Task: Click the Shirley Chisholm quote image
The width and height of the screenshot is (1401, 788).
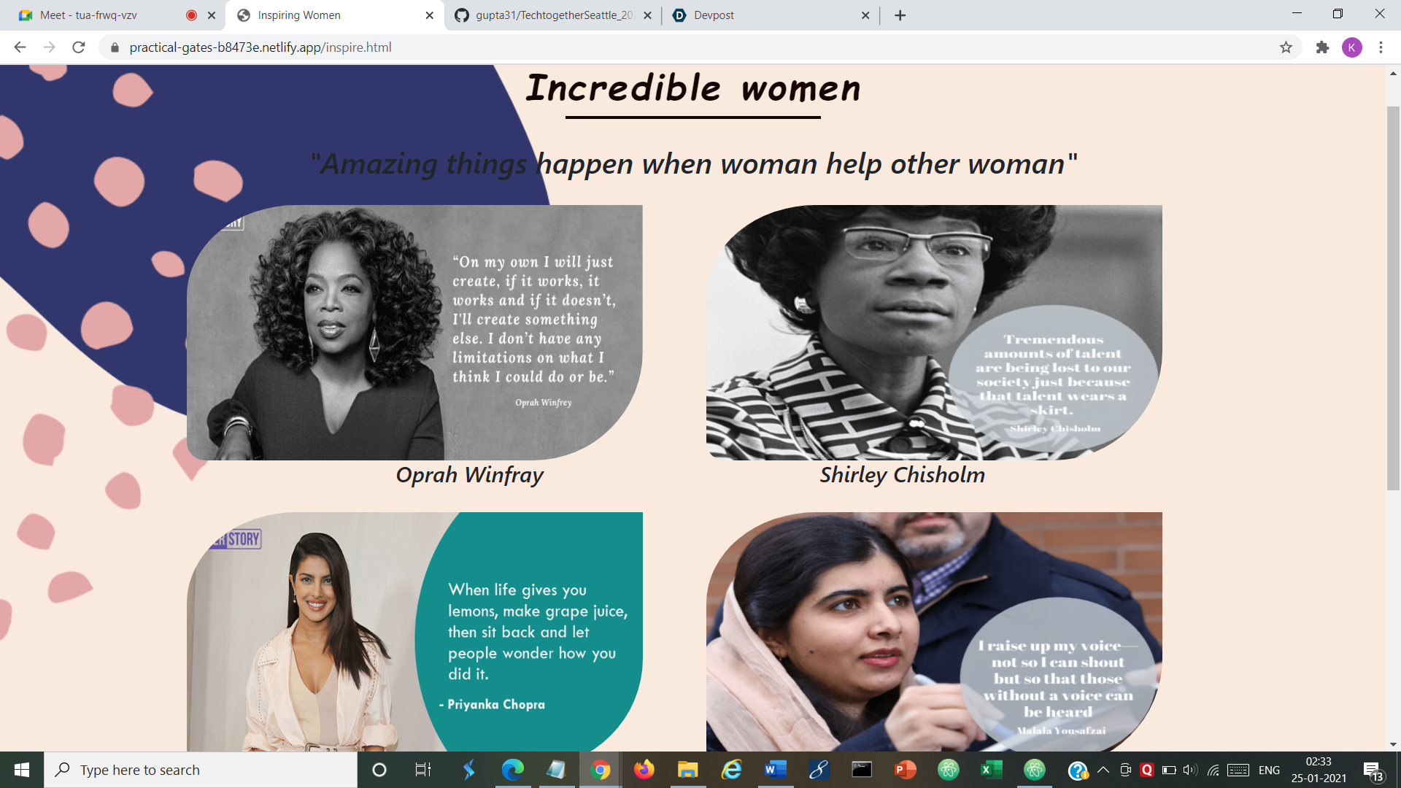Action: coord(934,333)
